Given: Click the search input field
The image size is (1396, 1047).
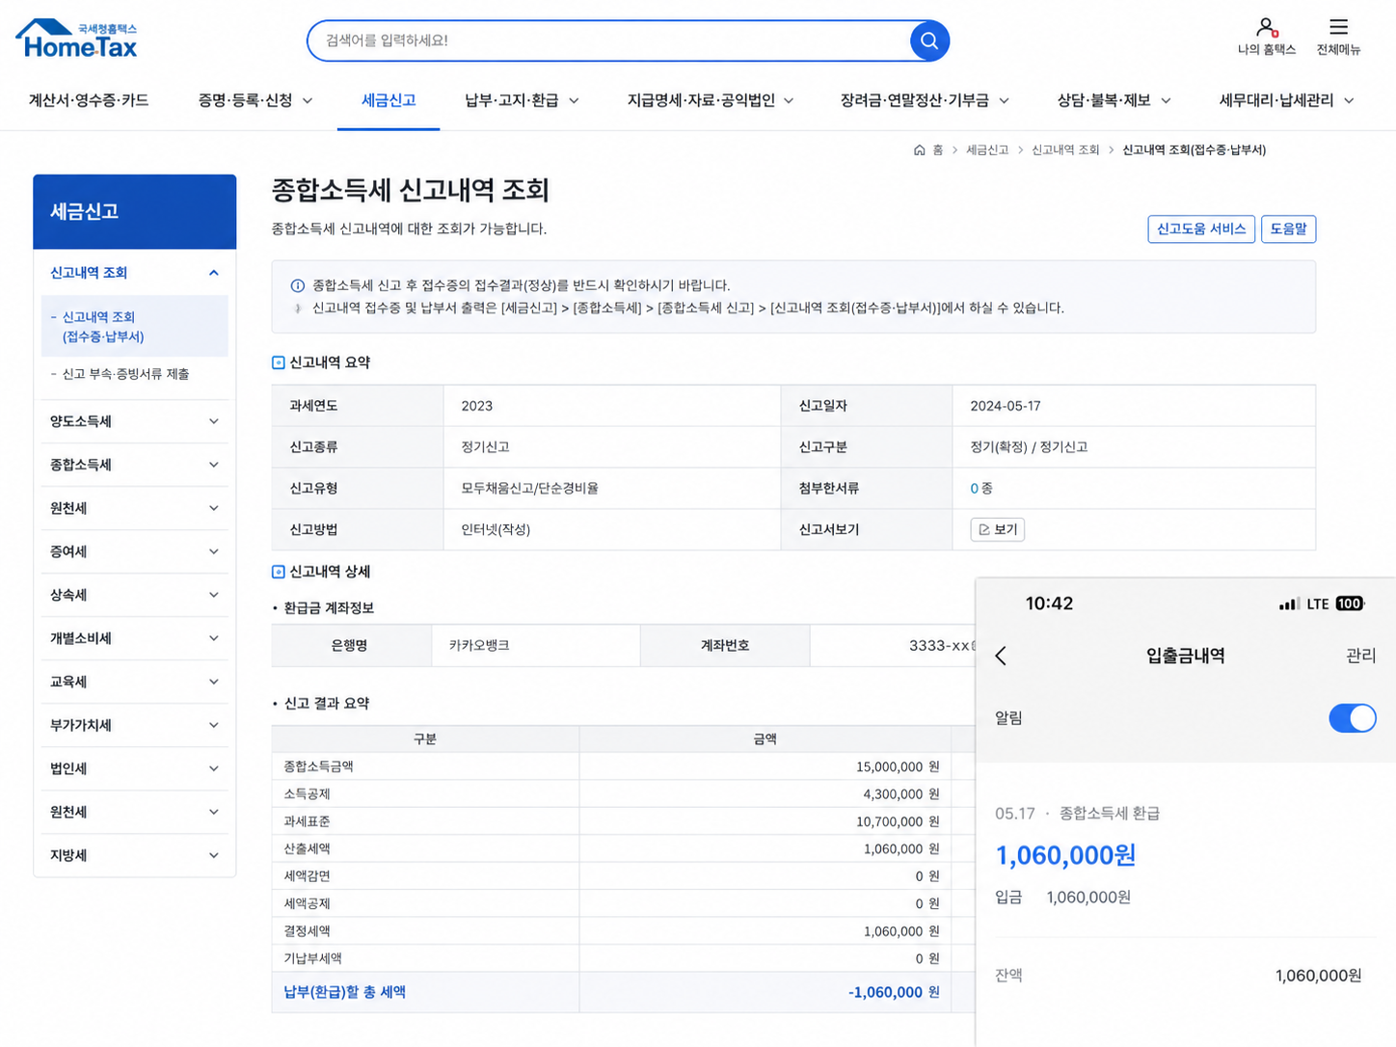Looking at the screenshot, I should [x=608, y=40].
